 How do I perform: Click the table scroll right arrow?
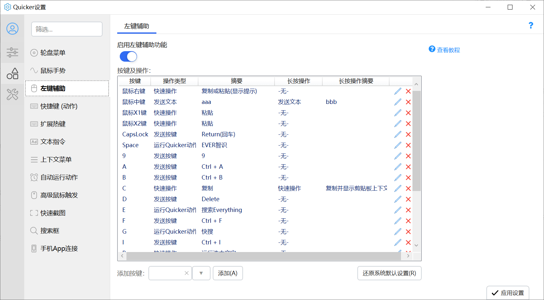tap(408, 256)
